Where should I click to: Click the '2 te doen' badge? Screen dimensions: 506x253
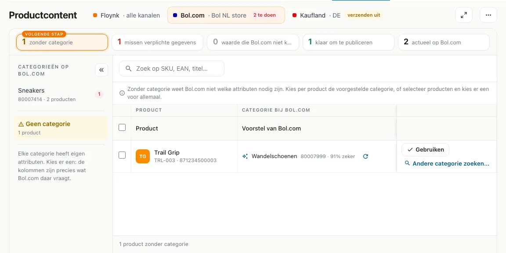[264, 15]
